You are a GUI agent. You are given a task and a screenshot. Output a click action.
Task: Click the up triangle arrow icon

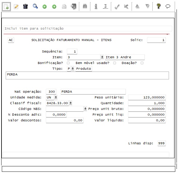[137, 6]
